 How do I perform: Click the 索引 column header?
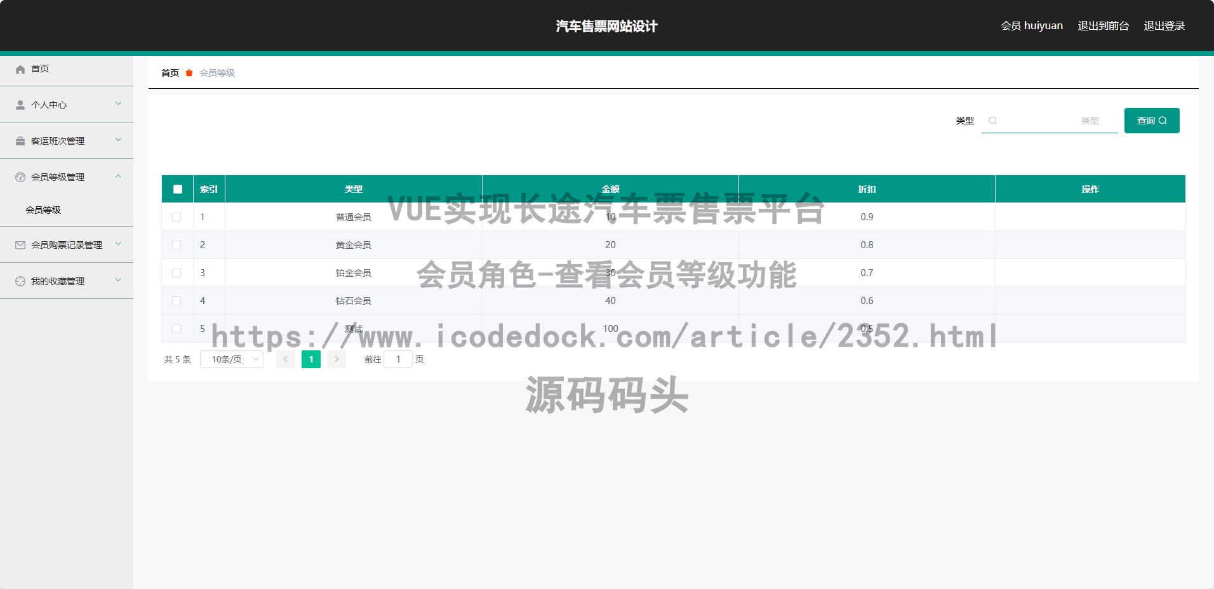point(209,189)
